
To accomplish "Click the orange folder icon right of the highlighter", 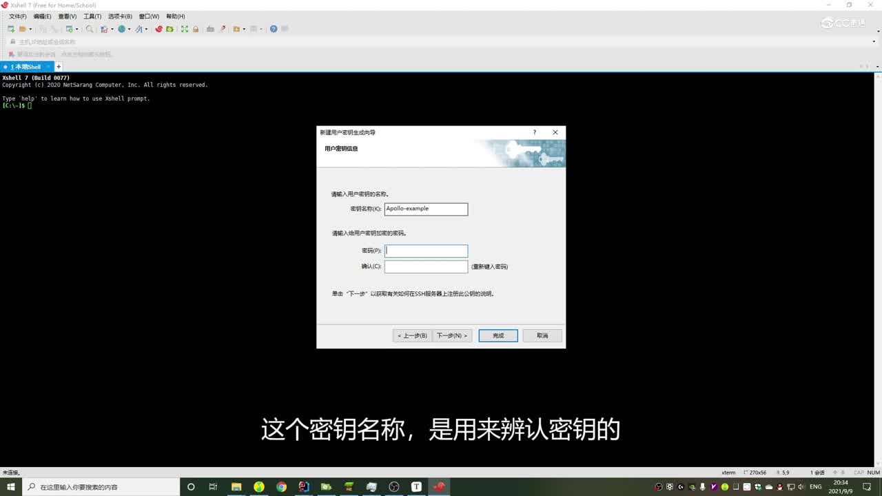I will [x=236, y=29].
